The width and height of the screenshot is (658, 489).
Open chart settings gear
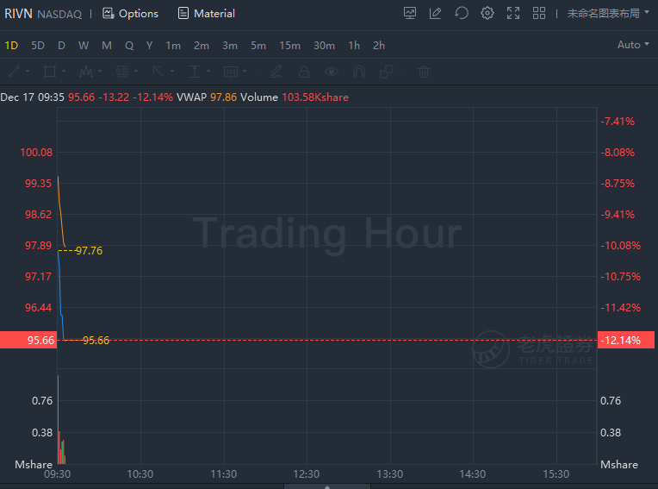pos(487,13)
